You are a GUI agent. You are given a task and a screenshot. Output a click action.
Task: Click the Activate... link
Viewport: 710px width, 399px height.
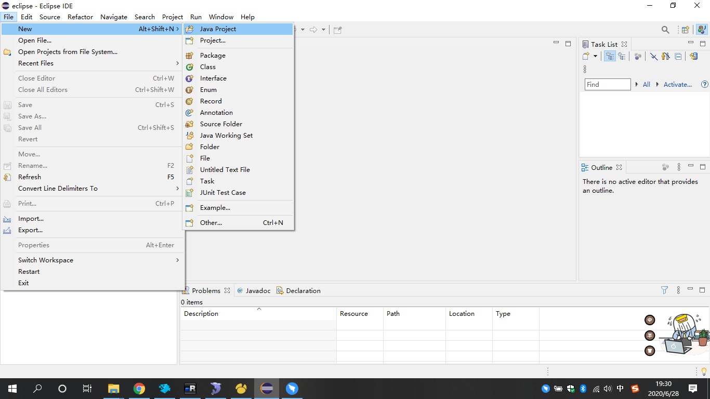(678, 85)
